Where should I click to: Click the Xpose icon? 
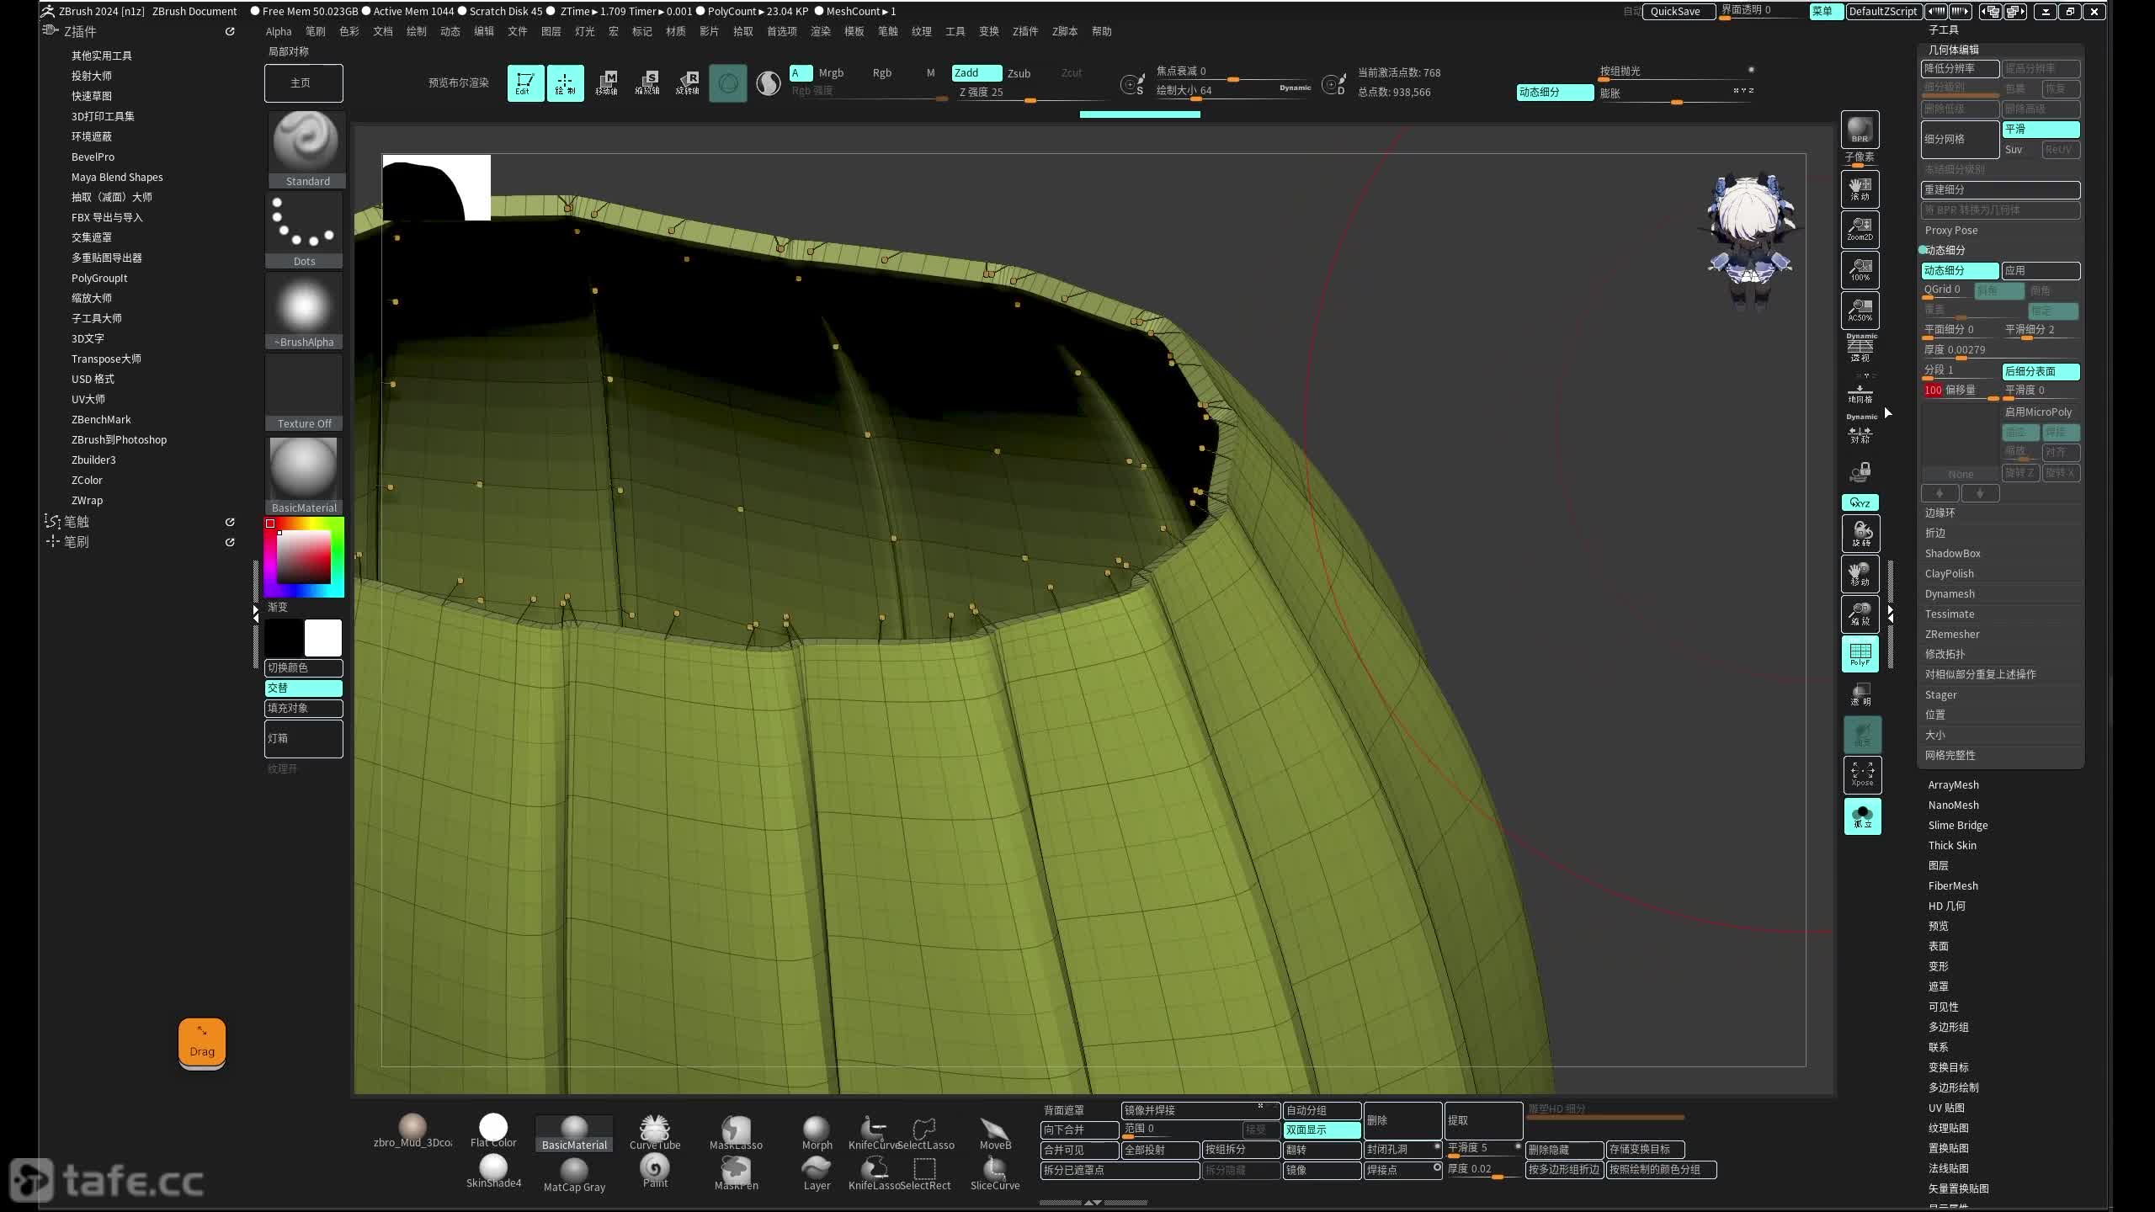[x=1862, y=775]
